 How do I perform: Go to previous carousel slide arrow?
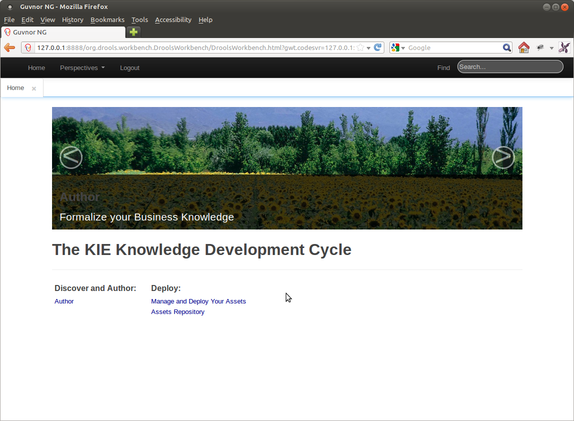(x=71, y=157)
